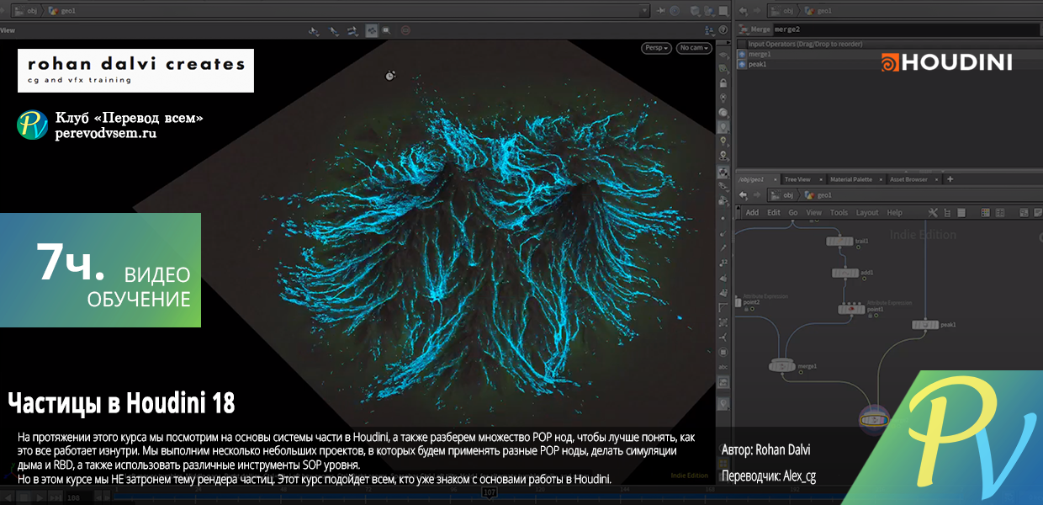1043x505 pixels.
Task: Expand the top path bar dropdown arrow
Action: (644, 11)
